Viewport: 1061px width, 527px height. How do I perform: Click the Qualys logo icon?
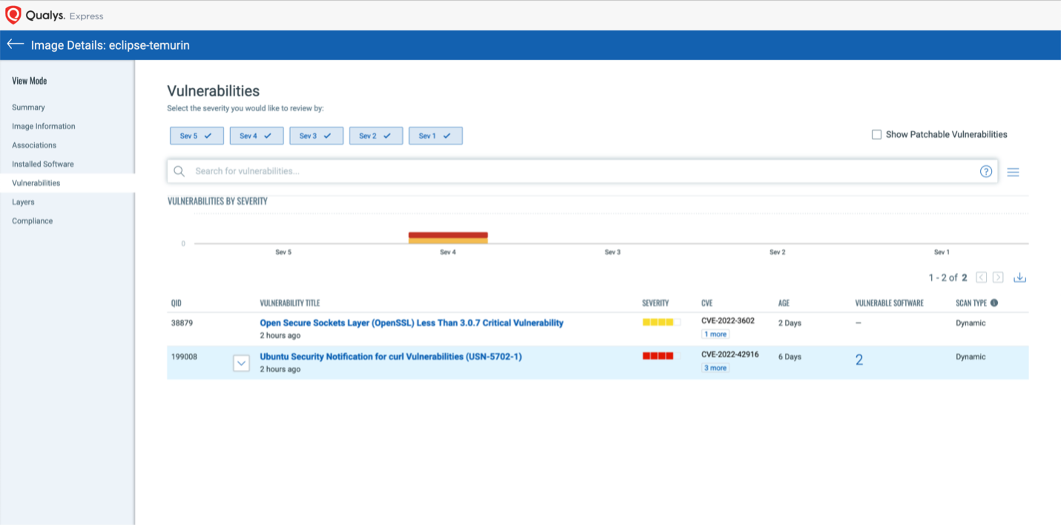tap(13, 15)
